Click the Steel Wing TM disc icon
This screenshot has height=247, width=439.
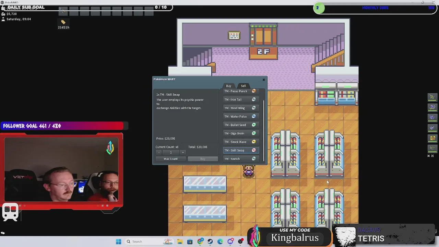[x=254, y=108]
